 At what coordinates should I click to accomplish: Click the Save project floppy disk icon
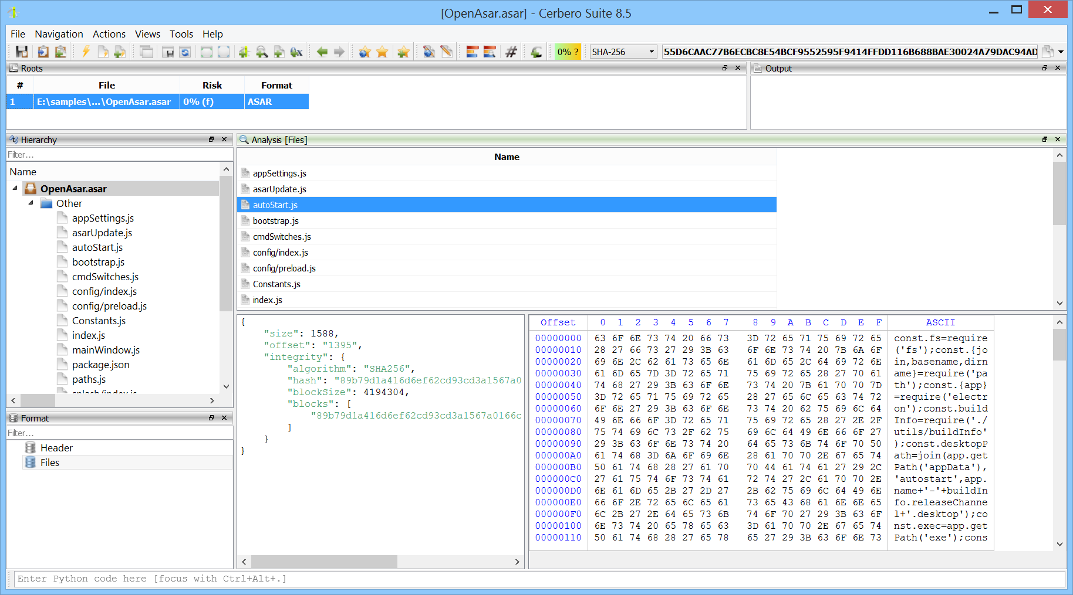[x=22, y=52]
